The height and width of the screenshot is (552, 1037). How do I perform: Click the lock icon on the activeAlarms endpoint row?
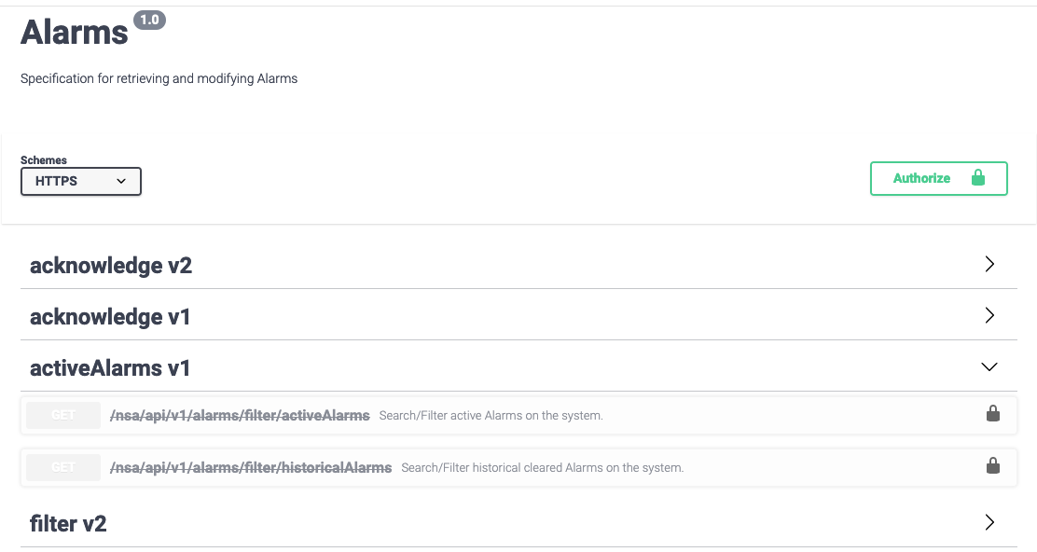[993, 414]
